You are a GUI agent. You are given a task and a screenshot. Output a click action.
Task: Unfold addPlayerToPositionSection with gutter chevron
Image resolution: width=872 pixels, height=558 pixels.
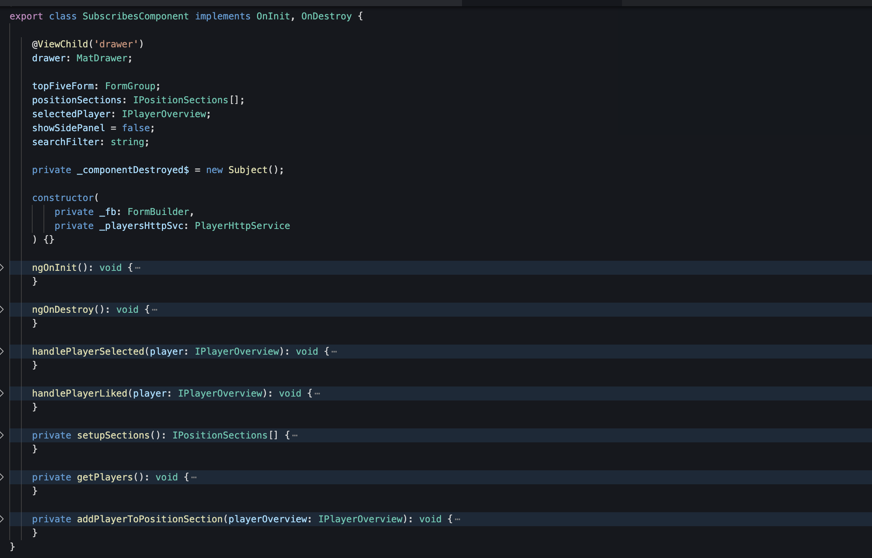[x=2, y=519]
